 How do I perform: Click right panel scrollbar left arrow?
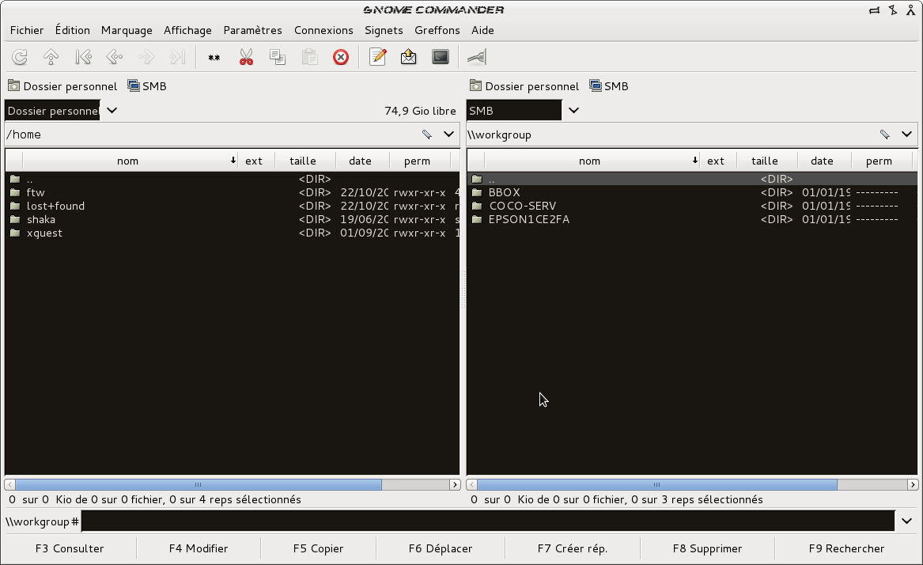pyautogui.click(x=471, y=485)
